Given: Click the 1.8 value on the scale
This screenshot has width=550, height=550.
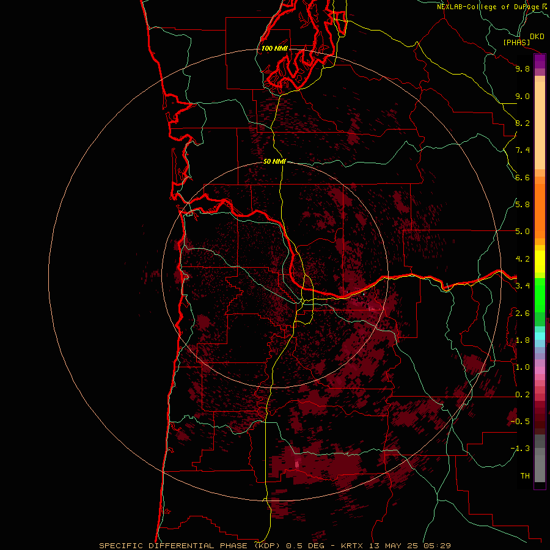Looking at the screenshot, I should coord(522,340).
